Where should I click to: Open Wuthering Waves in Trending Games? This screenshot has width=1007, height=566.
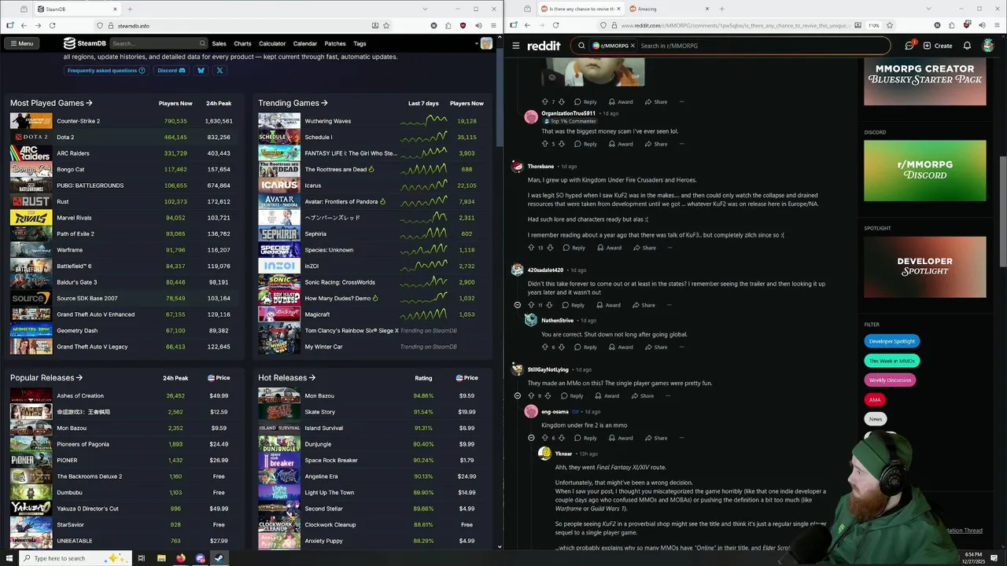point(327,121)
